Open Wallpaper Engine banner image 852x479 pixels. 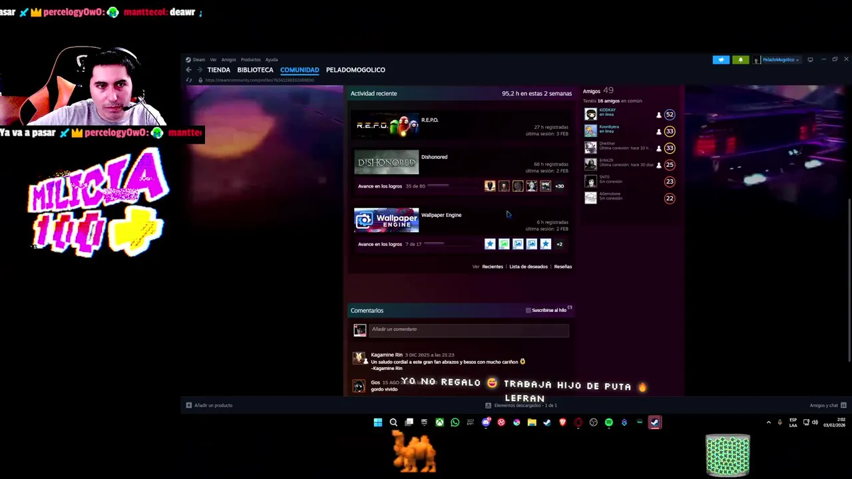(387, 220)
